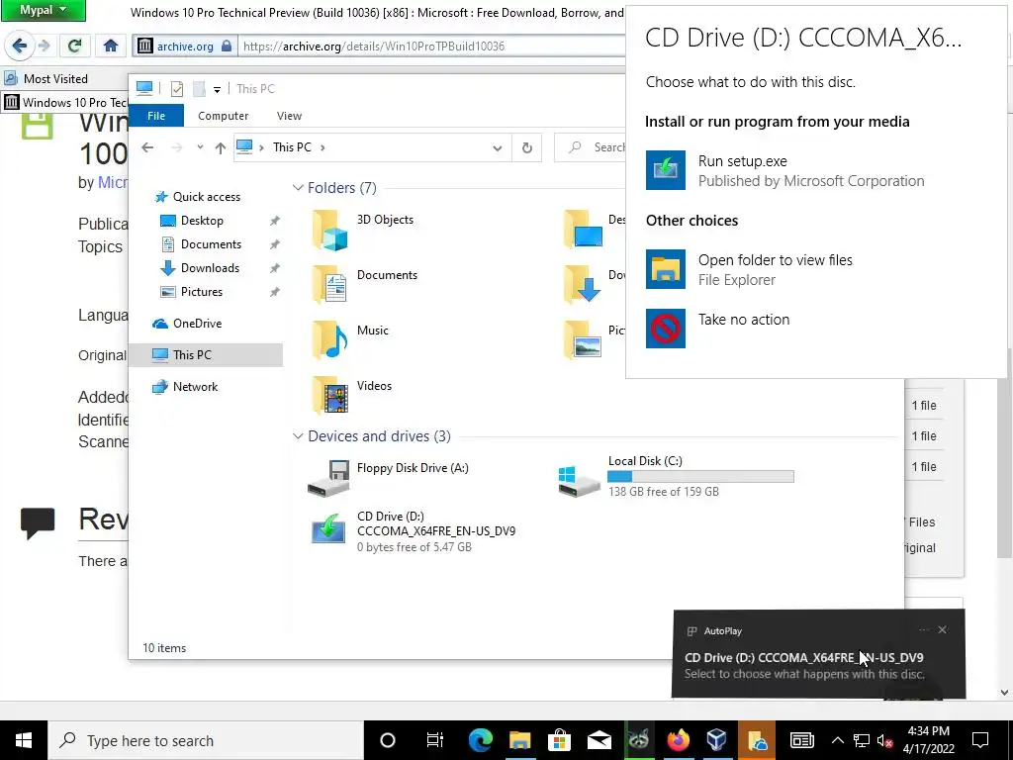Click Local Disk (C:) space usage bar
This screenshot has height=760, width=1013.
[x=700, y=477]
